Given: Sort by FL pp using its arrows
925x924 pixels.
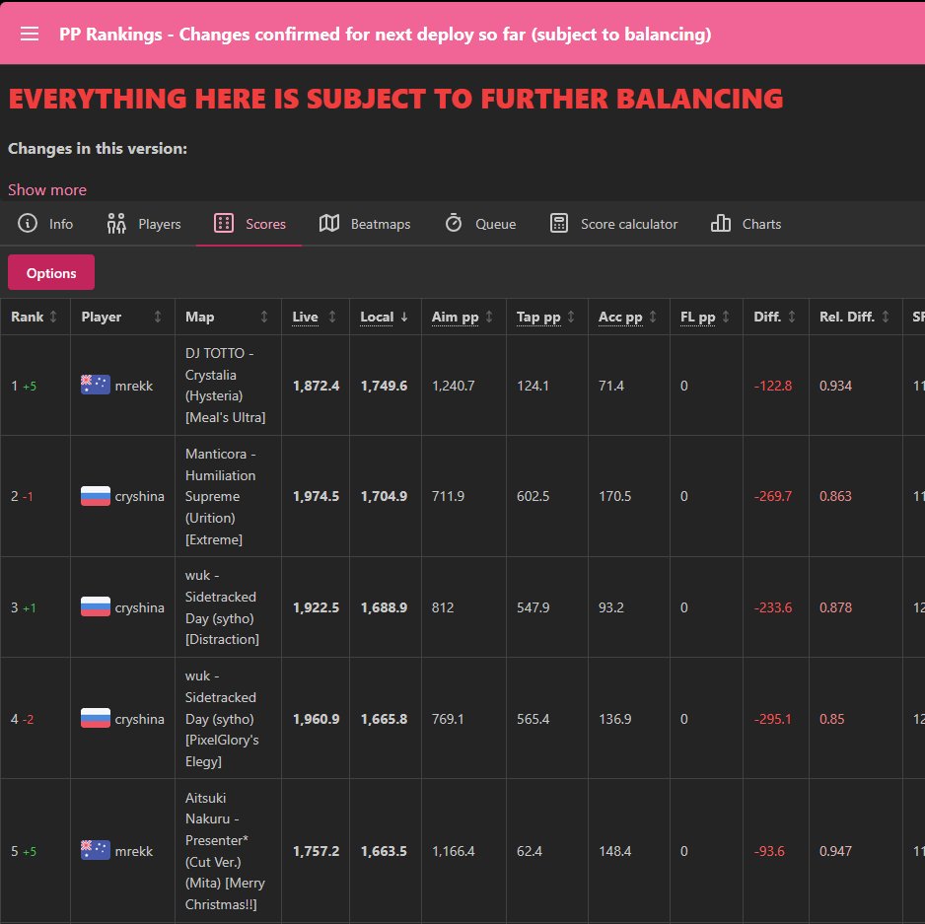Looking at the screenshot, I should (726, 317).
